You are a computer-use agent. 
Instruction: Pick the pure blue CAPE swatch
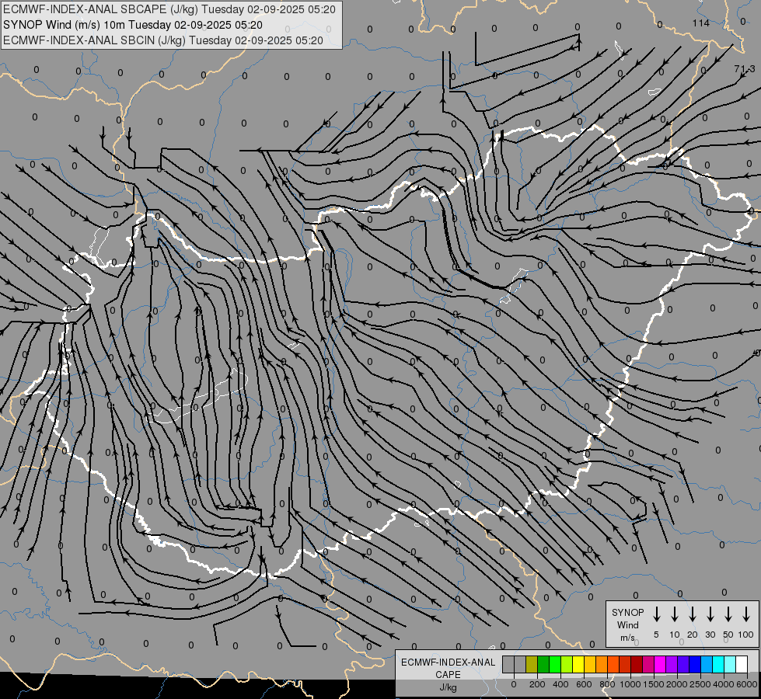[695, 664]
